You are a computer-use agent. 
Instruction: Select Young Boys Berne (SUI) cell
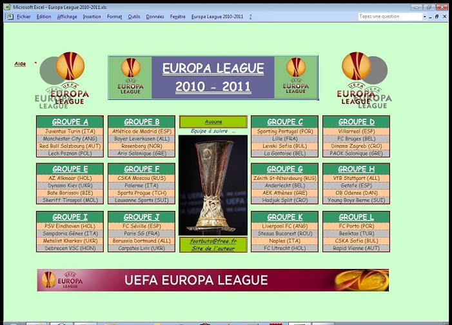(x=357, y=200)
